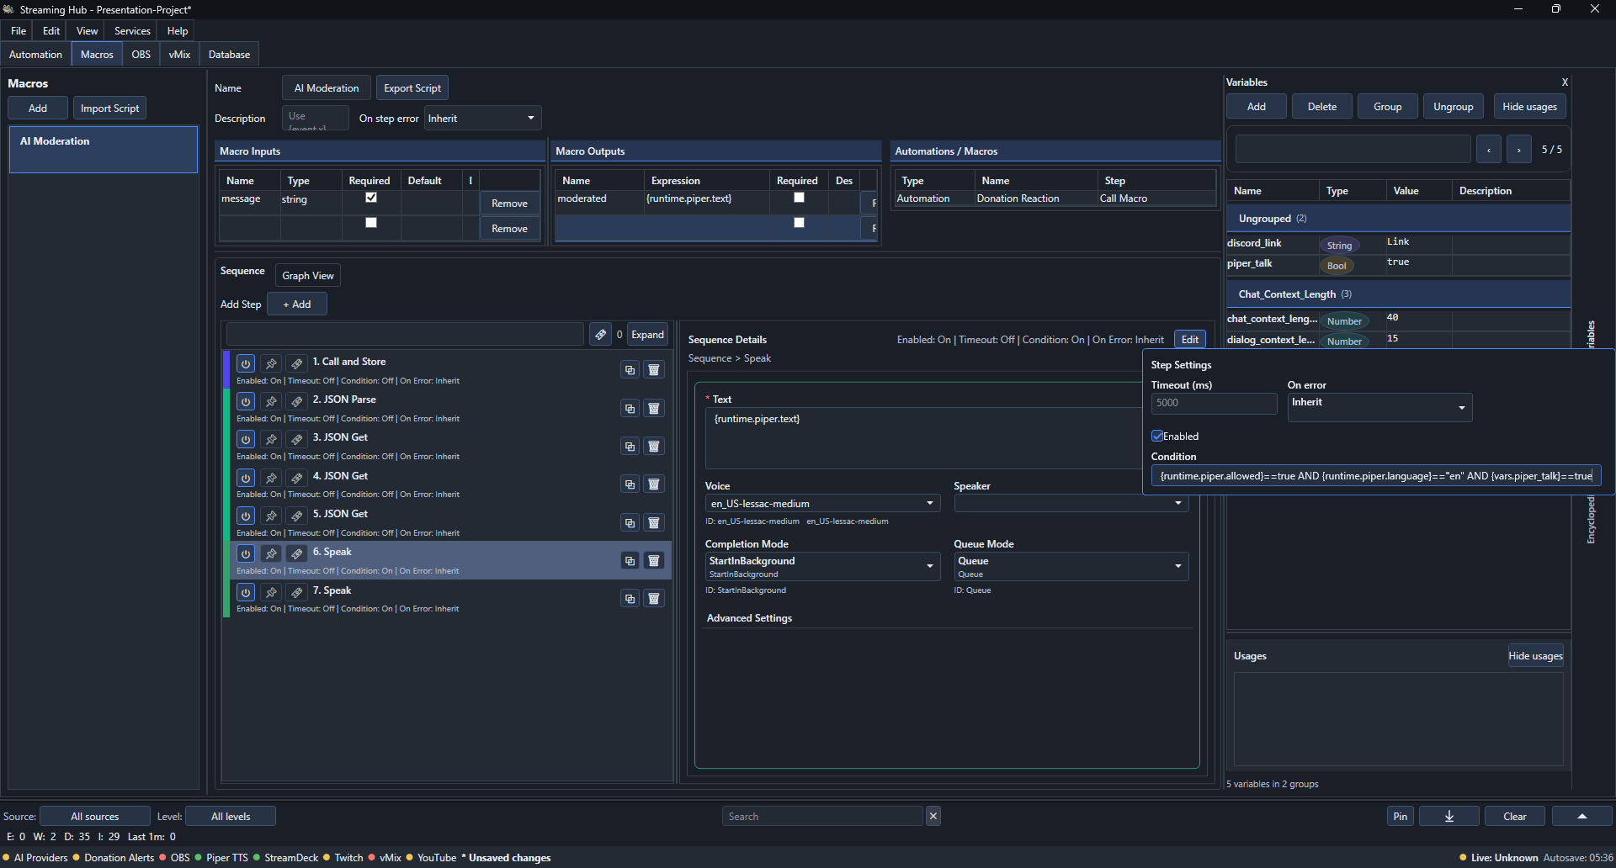Viewport: 1616px width, 868px height.
Task: Open the File menu
Action: pyautogui.click(x=19, y=31)
